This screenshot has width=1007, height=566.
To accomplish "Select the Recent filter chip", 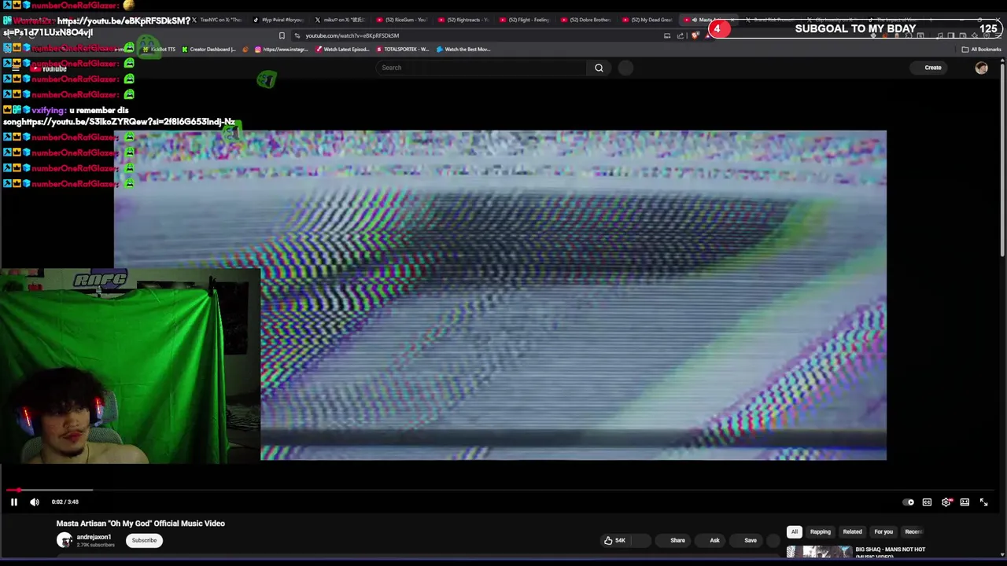I will tap(913, 531).
